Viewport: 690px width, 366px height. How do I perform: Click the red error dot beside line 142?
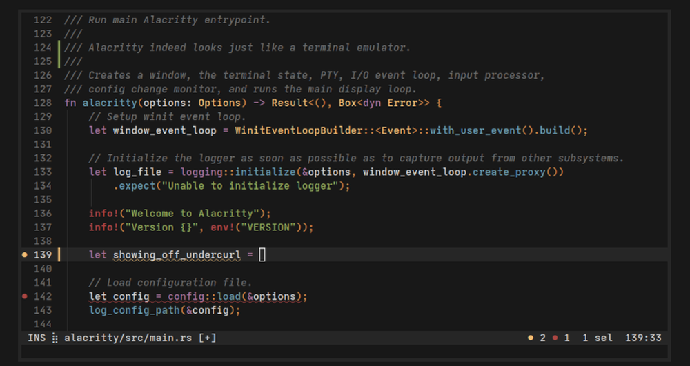(x=25, y=296)
